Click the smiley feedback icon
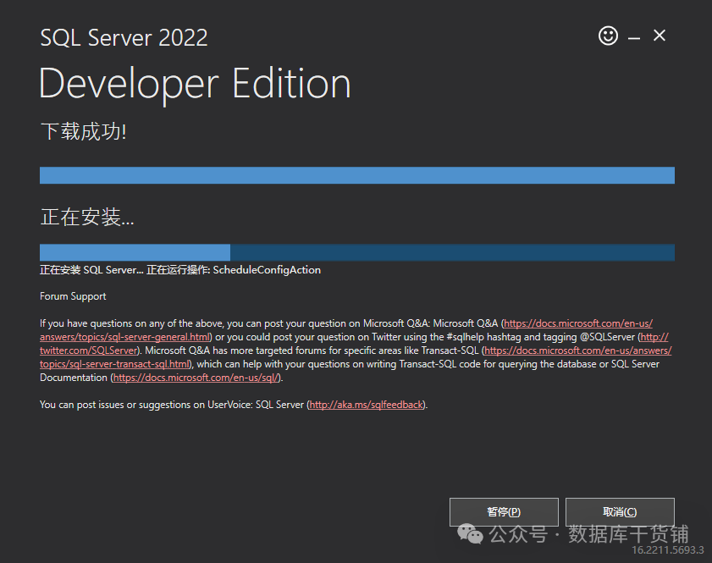The width and height of the screenshot is (712, 563). click(x=608, y=36)
